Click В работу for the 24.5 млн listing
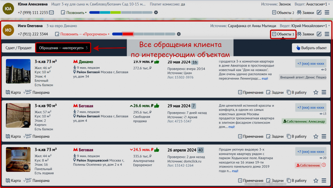The width and height of the screenshot is (333, 188). [297, 181]
